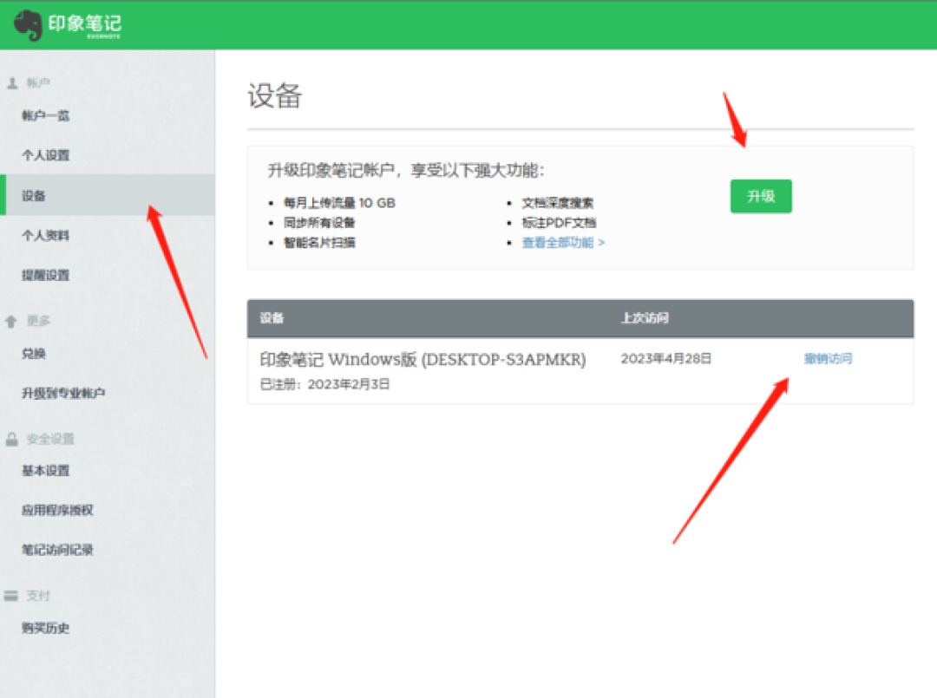Click the 标注PDF文档 feature item

tap(559, 223)
